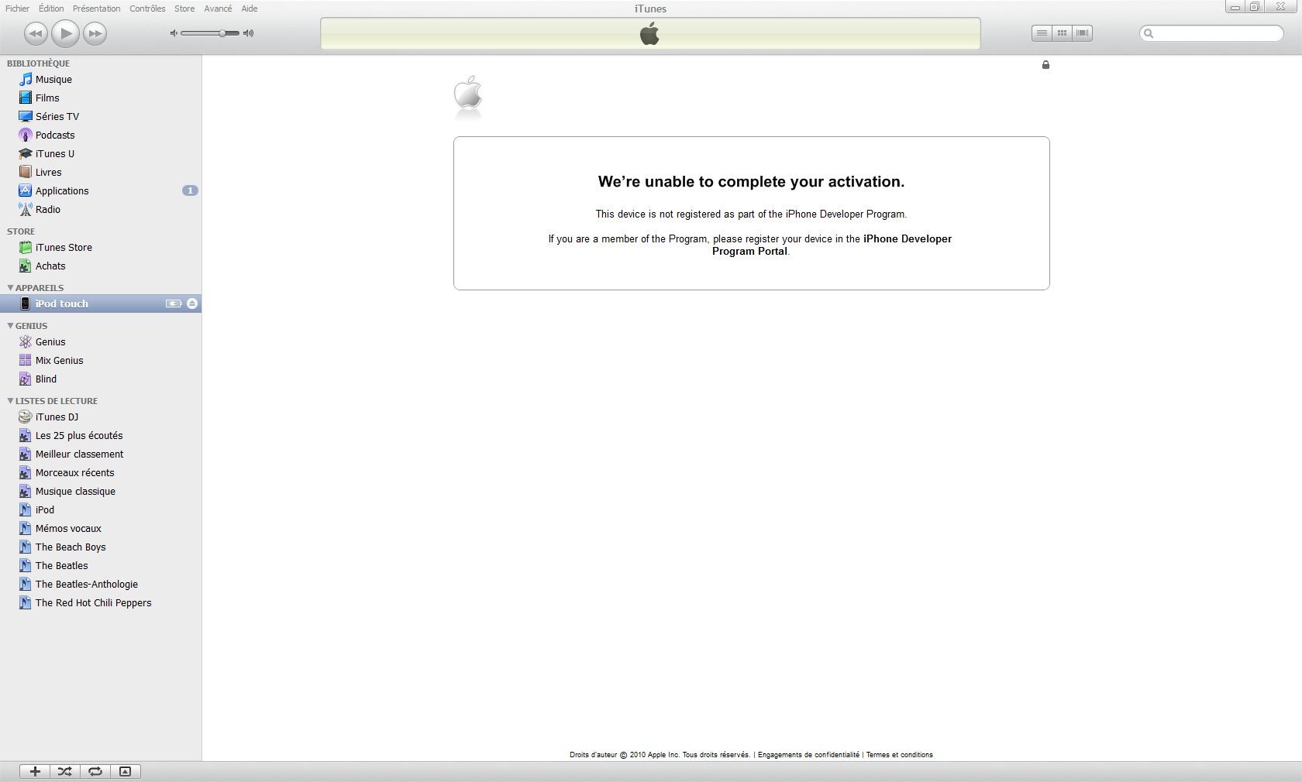Open Termes et conditions link

click(x=899, y=755)
